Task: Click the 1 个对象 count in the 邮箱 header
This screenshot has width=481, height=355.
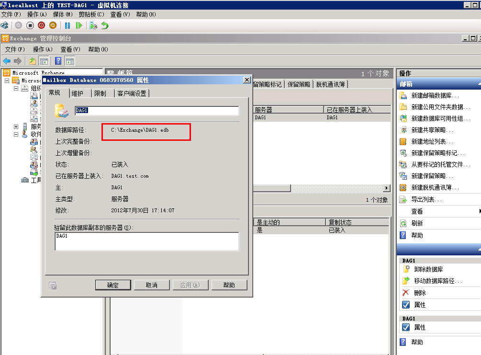Action: click(x=375, y=73)
